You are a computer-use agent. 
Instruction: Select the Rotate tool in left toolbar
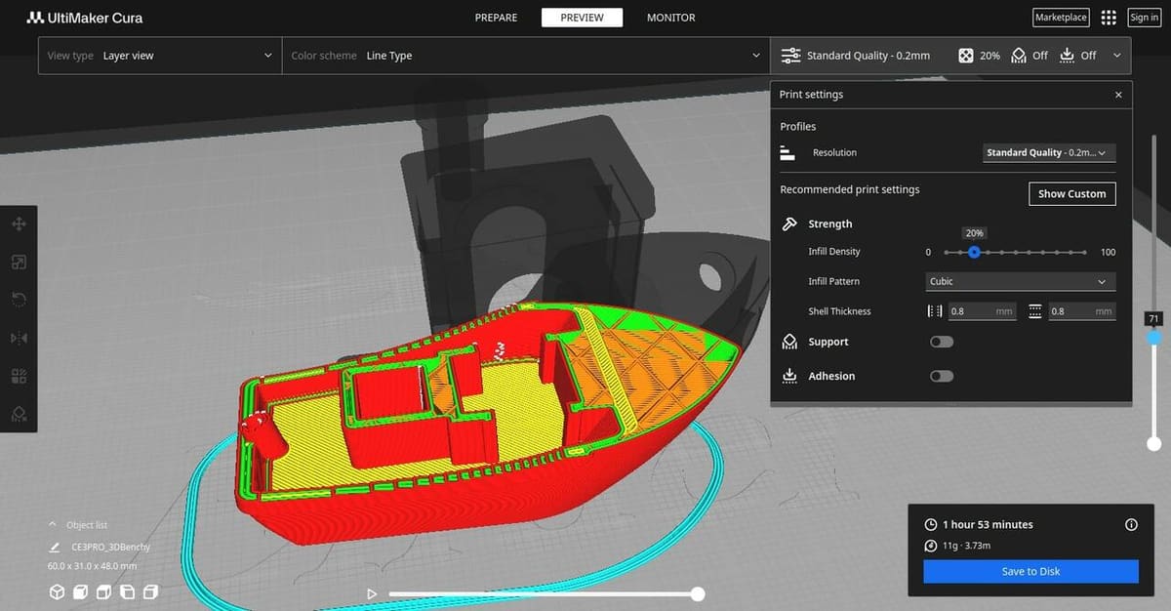(x=19, y=300)
